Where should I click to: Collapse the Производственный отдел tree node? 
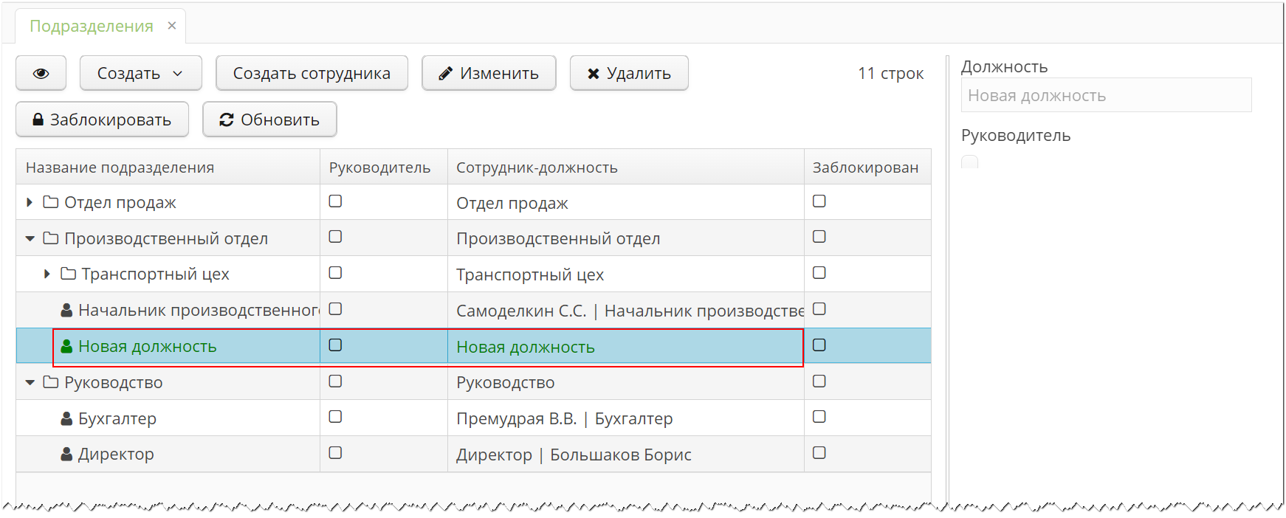pos(30,238)
